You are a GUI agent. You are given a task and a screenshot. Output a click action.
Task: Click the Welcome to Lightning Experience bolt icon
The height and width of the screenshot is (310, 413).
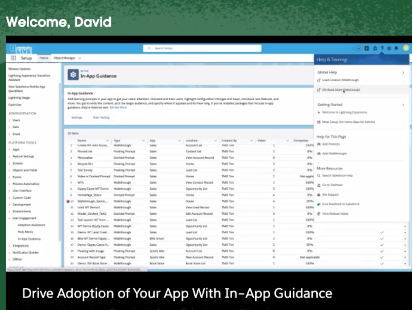pyautogui.click(x=319, y=112)
